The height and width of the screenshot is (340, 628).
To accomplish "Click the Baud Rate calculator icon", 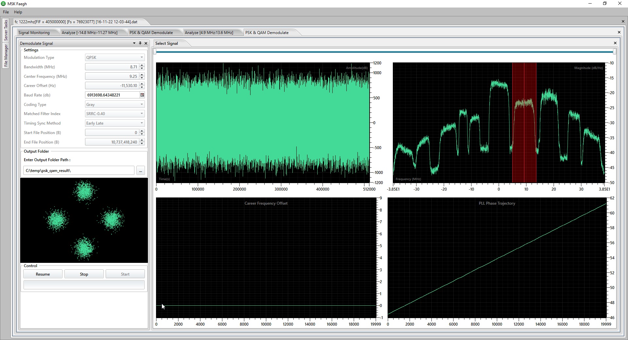I will (142, 95).
